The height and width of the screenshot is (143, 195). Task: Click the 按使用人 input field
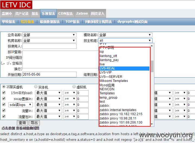[49, 46]
